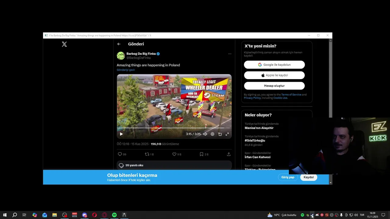Click the post timestamp ÖÖ 12:18
This screenshot has height=219, width=390.
pyautogui.click(x=133, y=144)
